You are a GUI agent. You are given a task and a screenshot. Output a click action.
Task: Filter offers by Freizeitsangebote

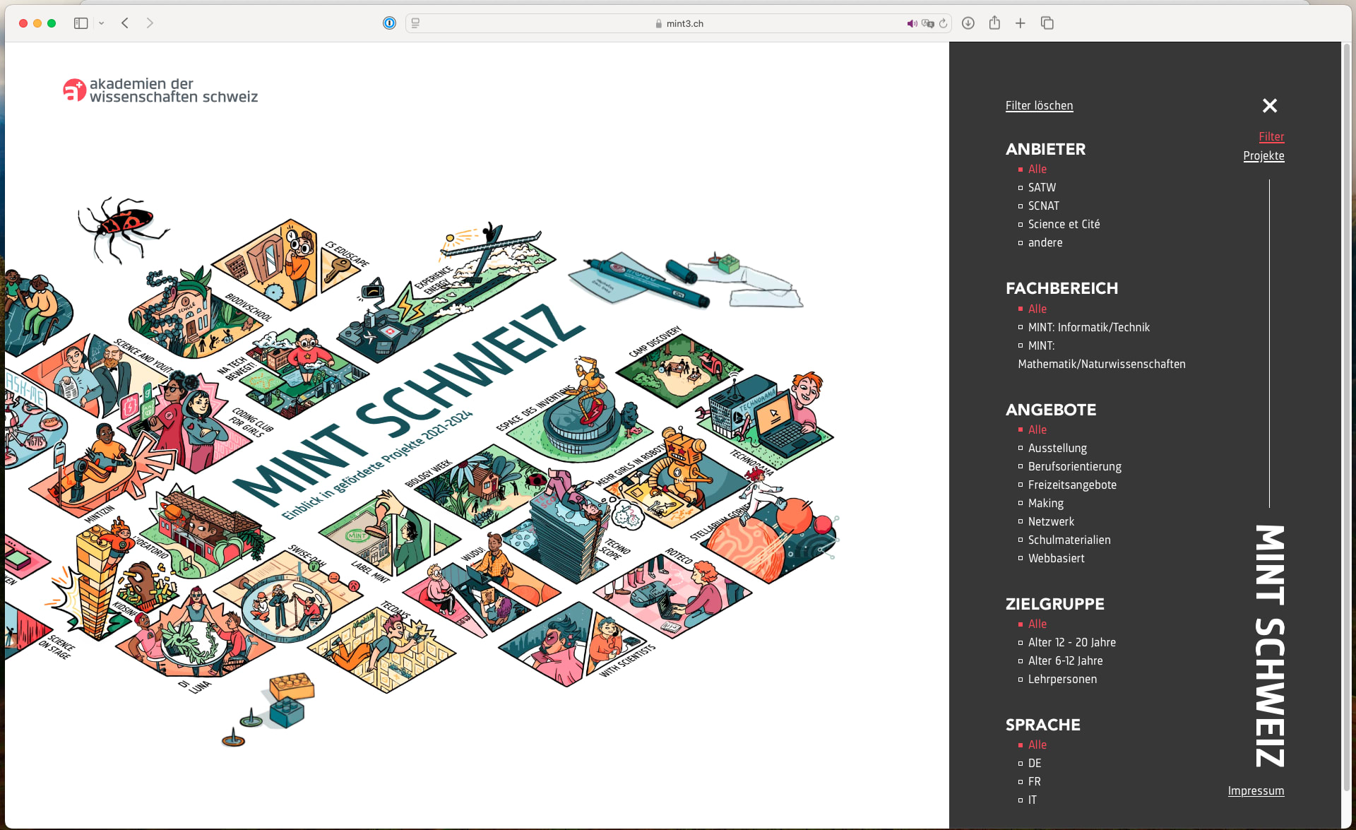coord(1072,485)
